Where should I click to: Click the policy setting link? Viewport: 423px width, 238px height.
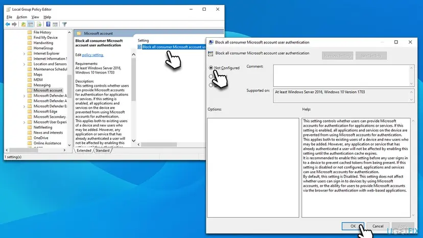92,55
